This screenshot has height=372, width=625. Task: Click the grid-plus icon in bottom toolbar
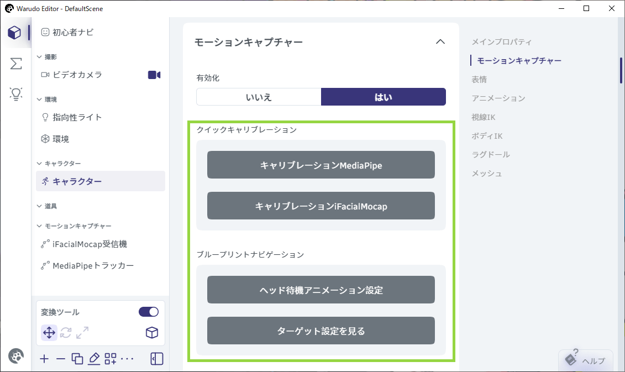click(111, 359)
